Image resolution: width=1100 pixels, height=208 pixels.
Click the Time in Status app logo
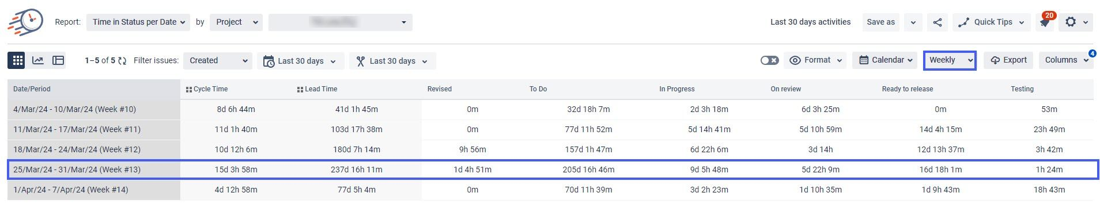pos(26,22)
